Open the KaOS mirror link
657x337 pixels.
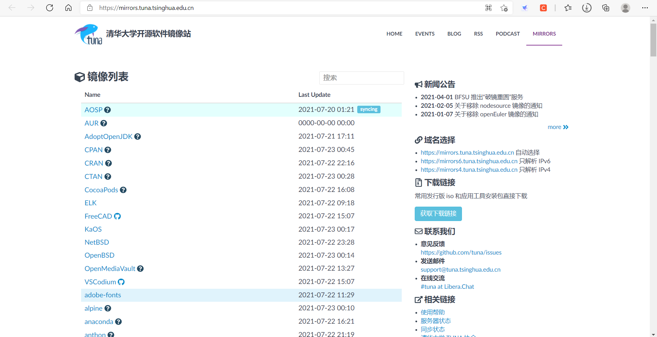click(x=93, y=229)
